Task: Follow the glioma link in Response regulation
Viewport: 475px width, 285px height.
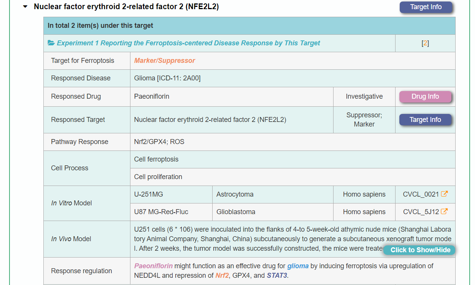Action: coord(298,266)
